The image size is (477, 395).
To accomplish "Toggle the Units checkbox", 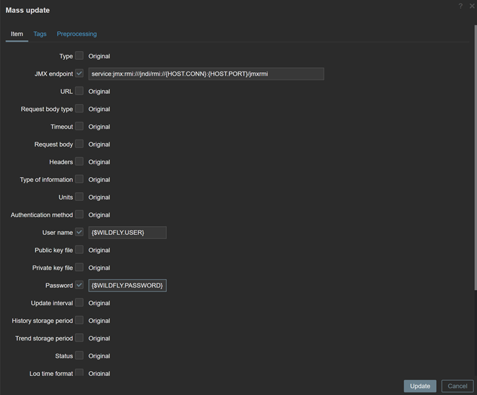I will 79,197.
